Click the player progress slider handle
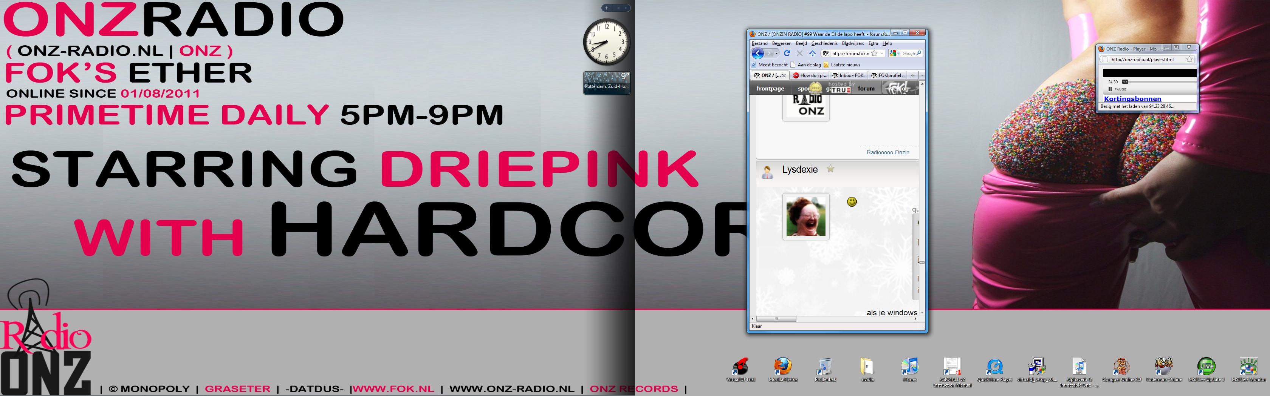 (1125, 82)
